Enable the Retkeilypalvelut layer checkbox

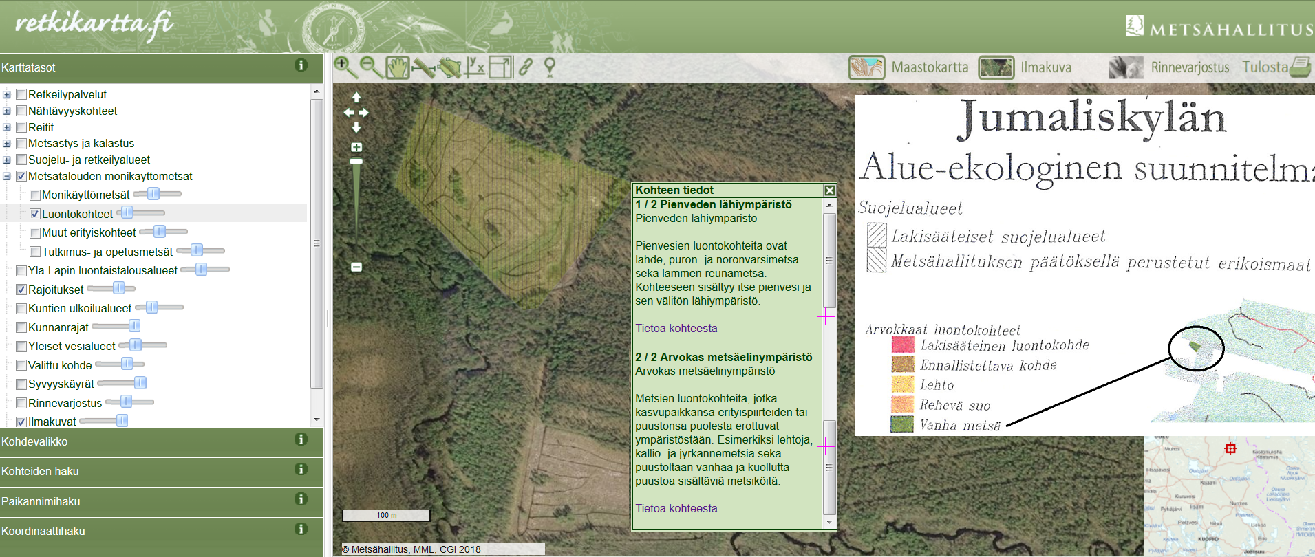point(21,94)
